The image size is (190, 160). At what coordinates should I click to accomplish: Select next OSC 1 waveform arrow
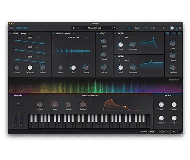[40, 38]
